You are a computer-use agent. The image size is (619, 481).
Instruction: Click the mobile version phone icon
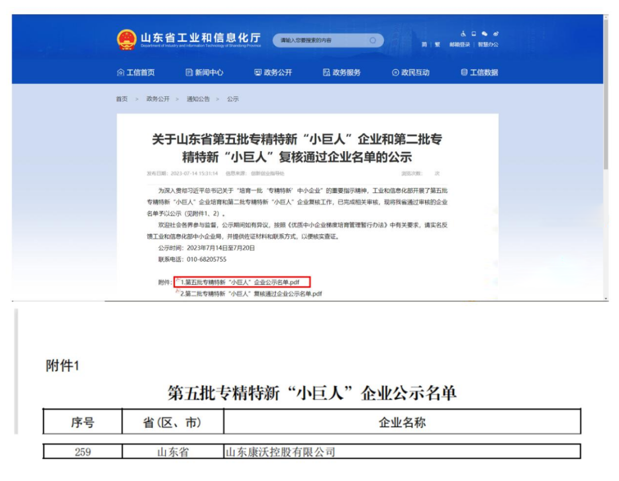coord(474,34)
